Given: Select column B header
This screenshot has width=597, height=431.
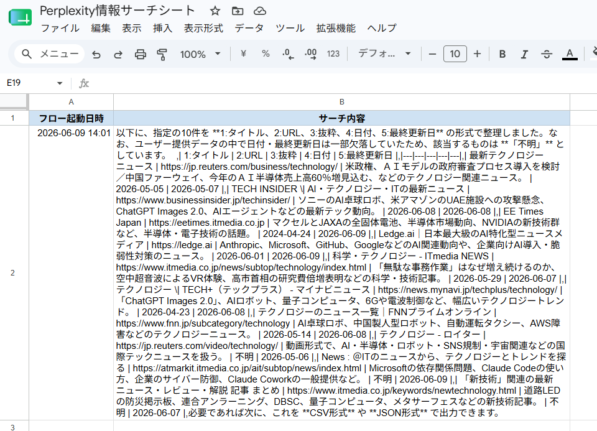Looking at the screenshot, I should [342, 102].
